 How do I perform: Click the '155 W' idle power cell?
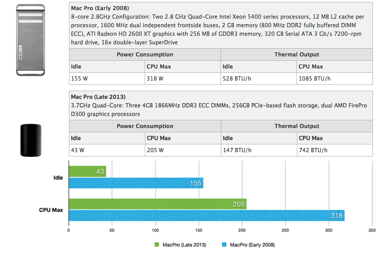107,79
